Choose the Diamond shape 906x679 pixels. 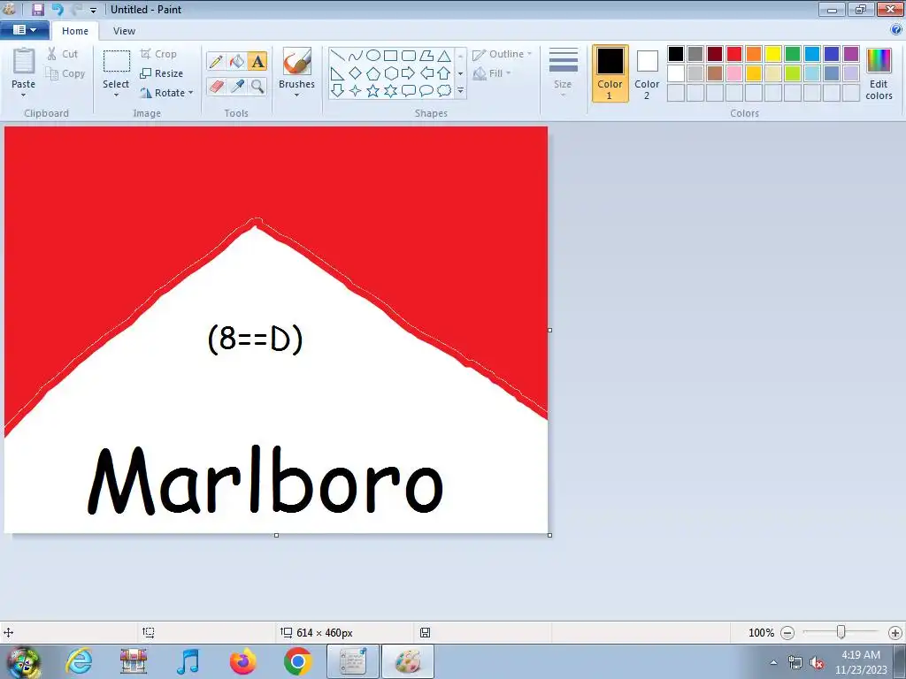356,73
